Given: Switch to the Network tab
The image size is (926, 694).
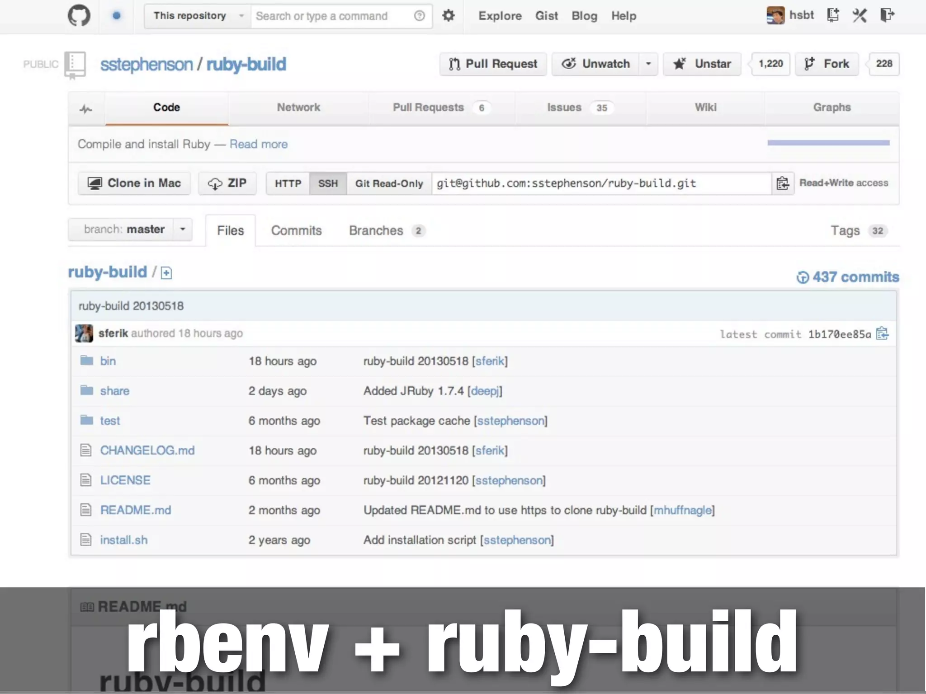Looking at the screenshot, I should [298, 108].
